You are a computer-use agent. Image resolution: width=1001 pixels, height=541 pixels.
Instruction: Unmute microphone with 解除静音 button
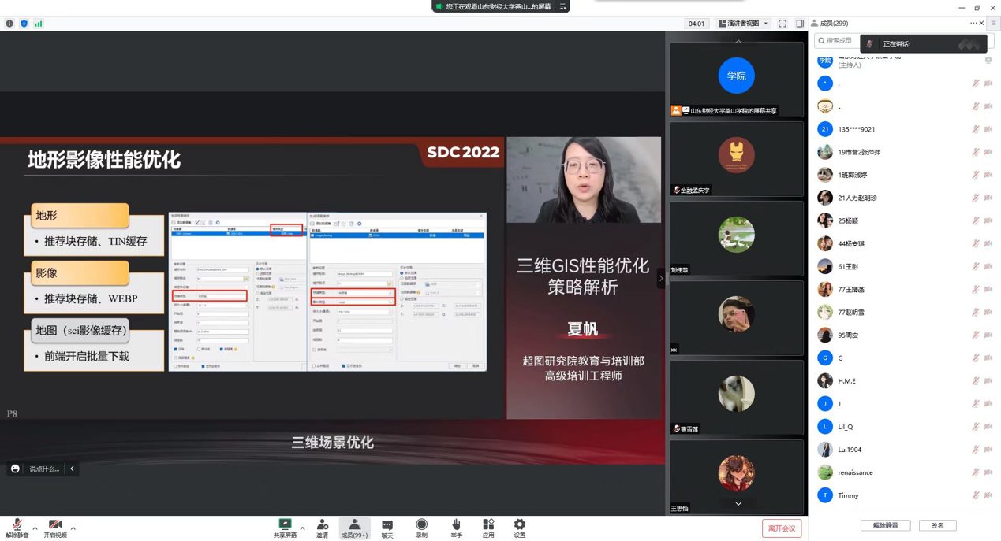tap(17, 528)
